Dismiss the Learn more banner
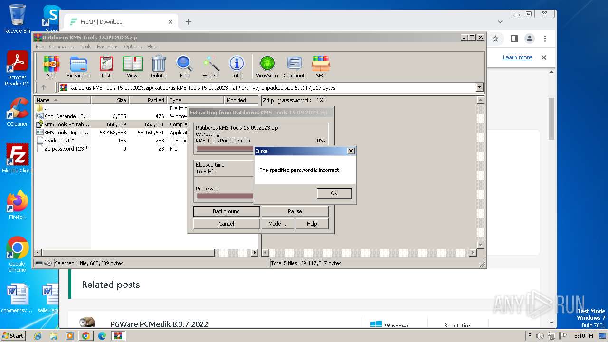Screen dimensions: 608x342 click(x=544, y=57)
